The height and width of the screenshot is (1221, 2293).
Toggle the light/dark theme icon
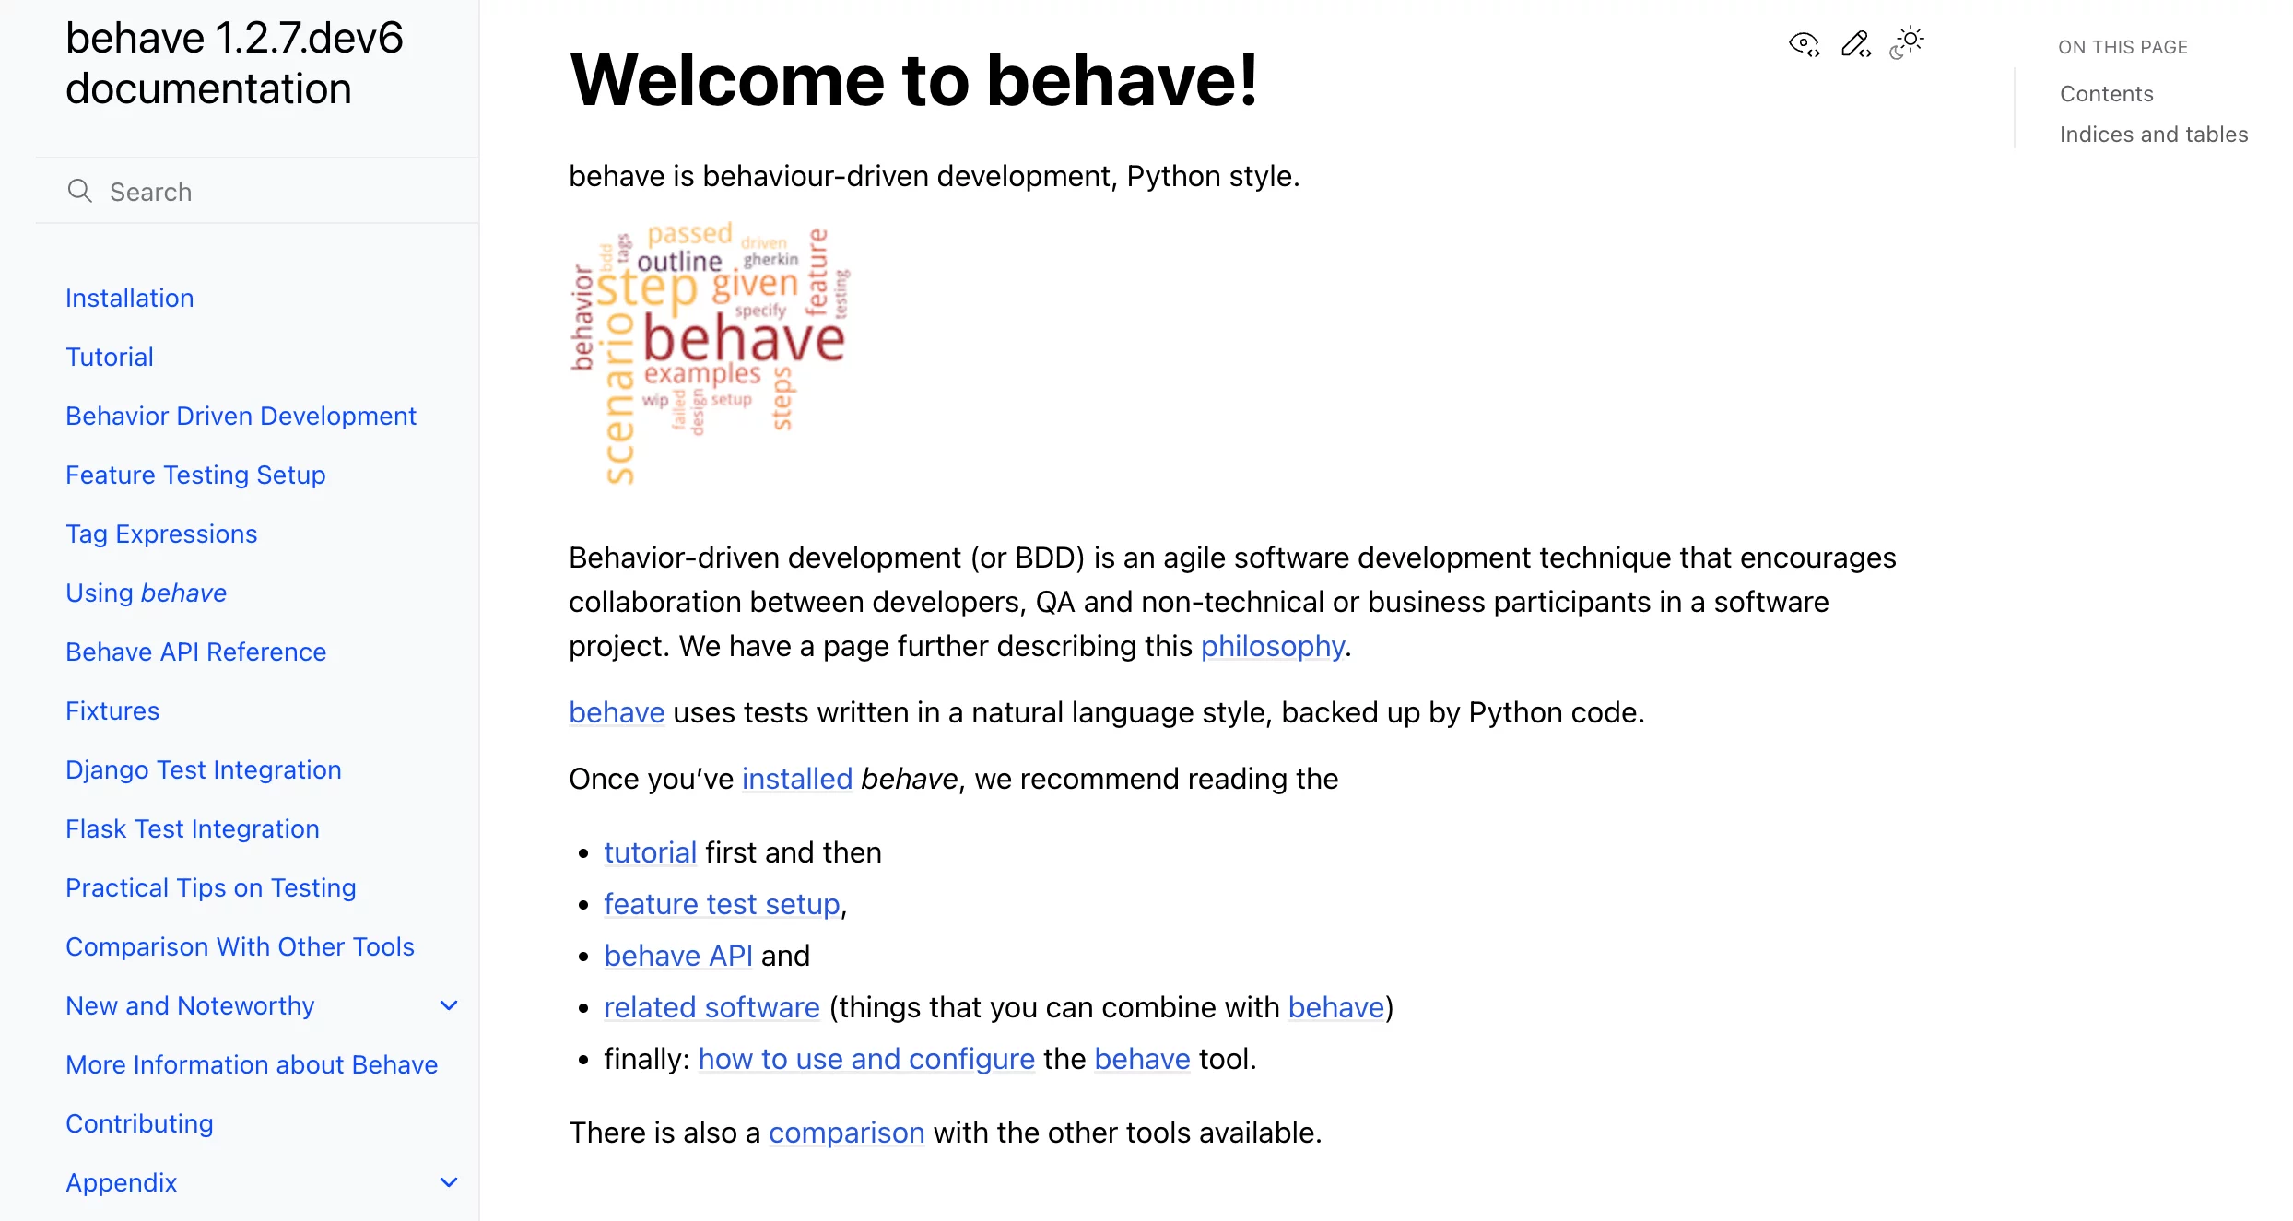point(1907,43)
